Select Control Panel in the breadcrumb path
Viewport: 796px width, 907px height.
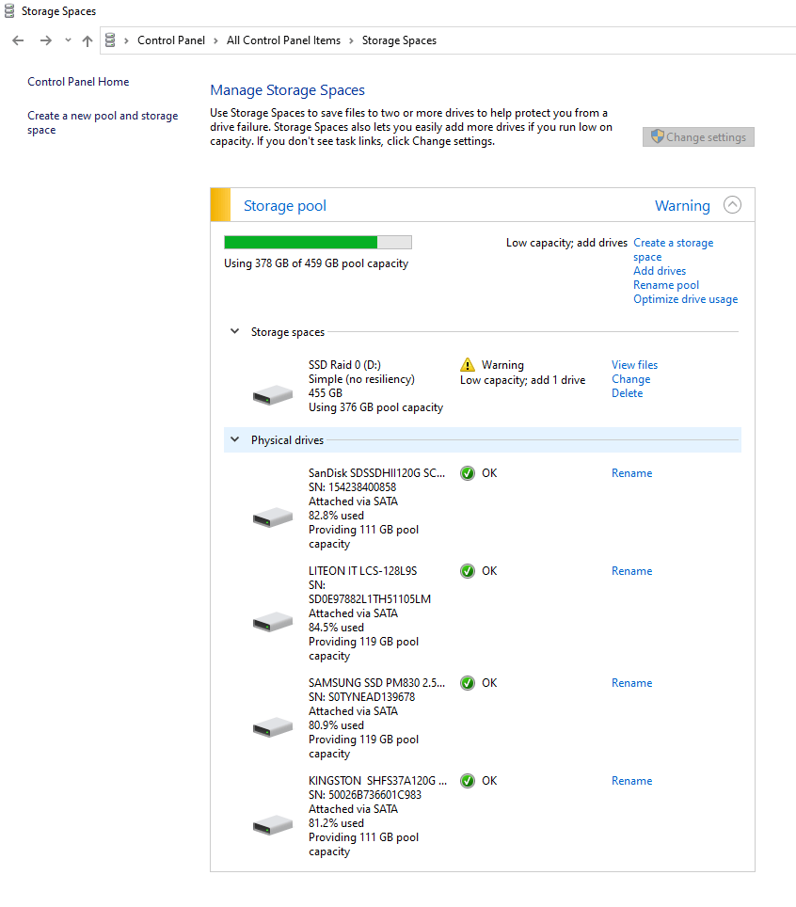click(171, 40)
